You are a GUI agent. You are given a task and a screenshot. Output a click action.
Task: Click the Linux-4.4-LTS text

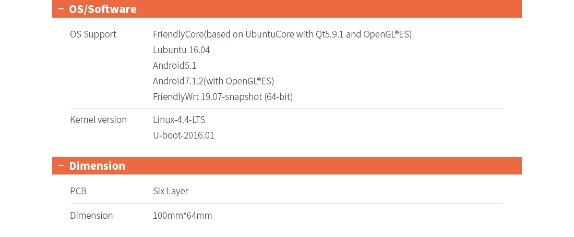(179, 120)
